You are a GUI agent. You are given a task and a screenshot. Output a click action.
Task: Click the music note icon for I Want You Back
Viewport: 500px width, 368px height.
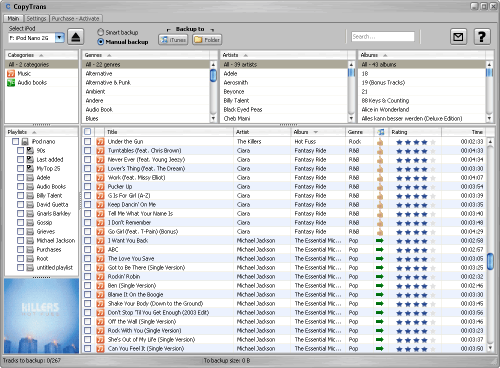pos(100,241)
